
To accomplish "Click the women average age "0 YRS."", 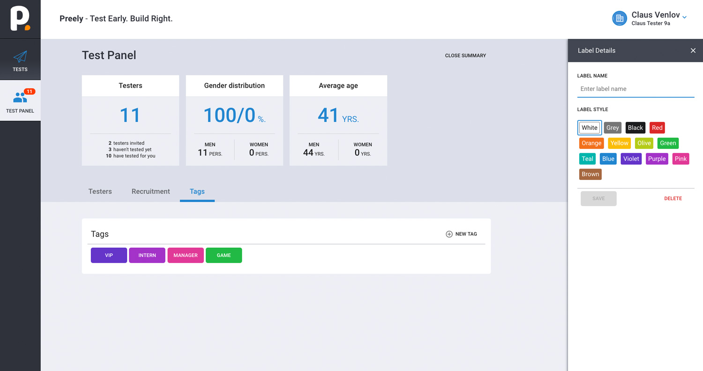I will pos(363,153).
